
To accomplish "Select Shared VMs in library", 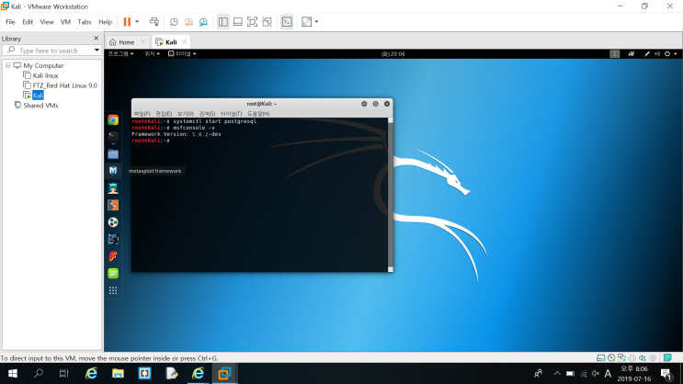I will (40, 106).
